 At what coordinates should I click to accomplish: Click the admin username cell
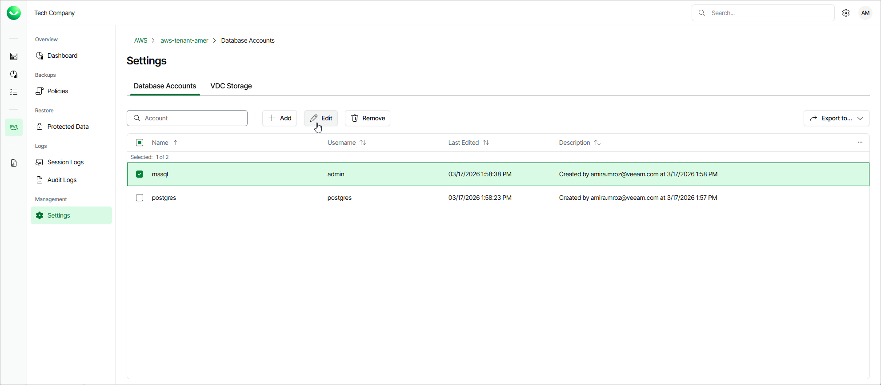(x=336, y=174)
